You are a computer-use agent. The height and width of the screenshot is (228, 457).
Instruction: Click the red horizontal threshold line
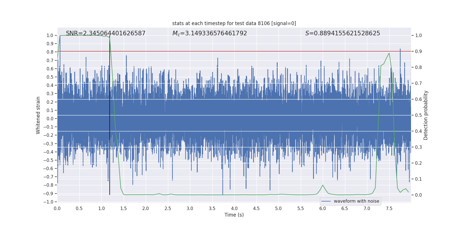[x=228, y=51]
